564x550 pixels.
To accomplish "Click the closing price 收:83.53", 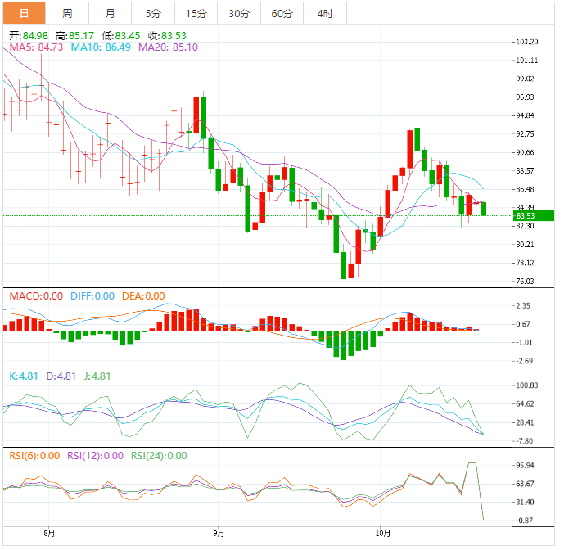I will pyautogui.click(x=167, y=36).
